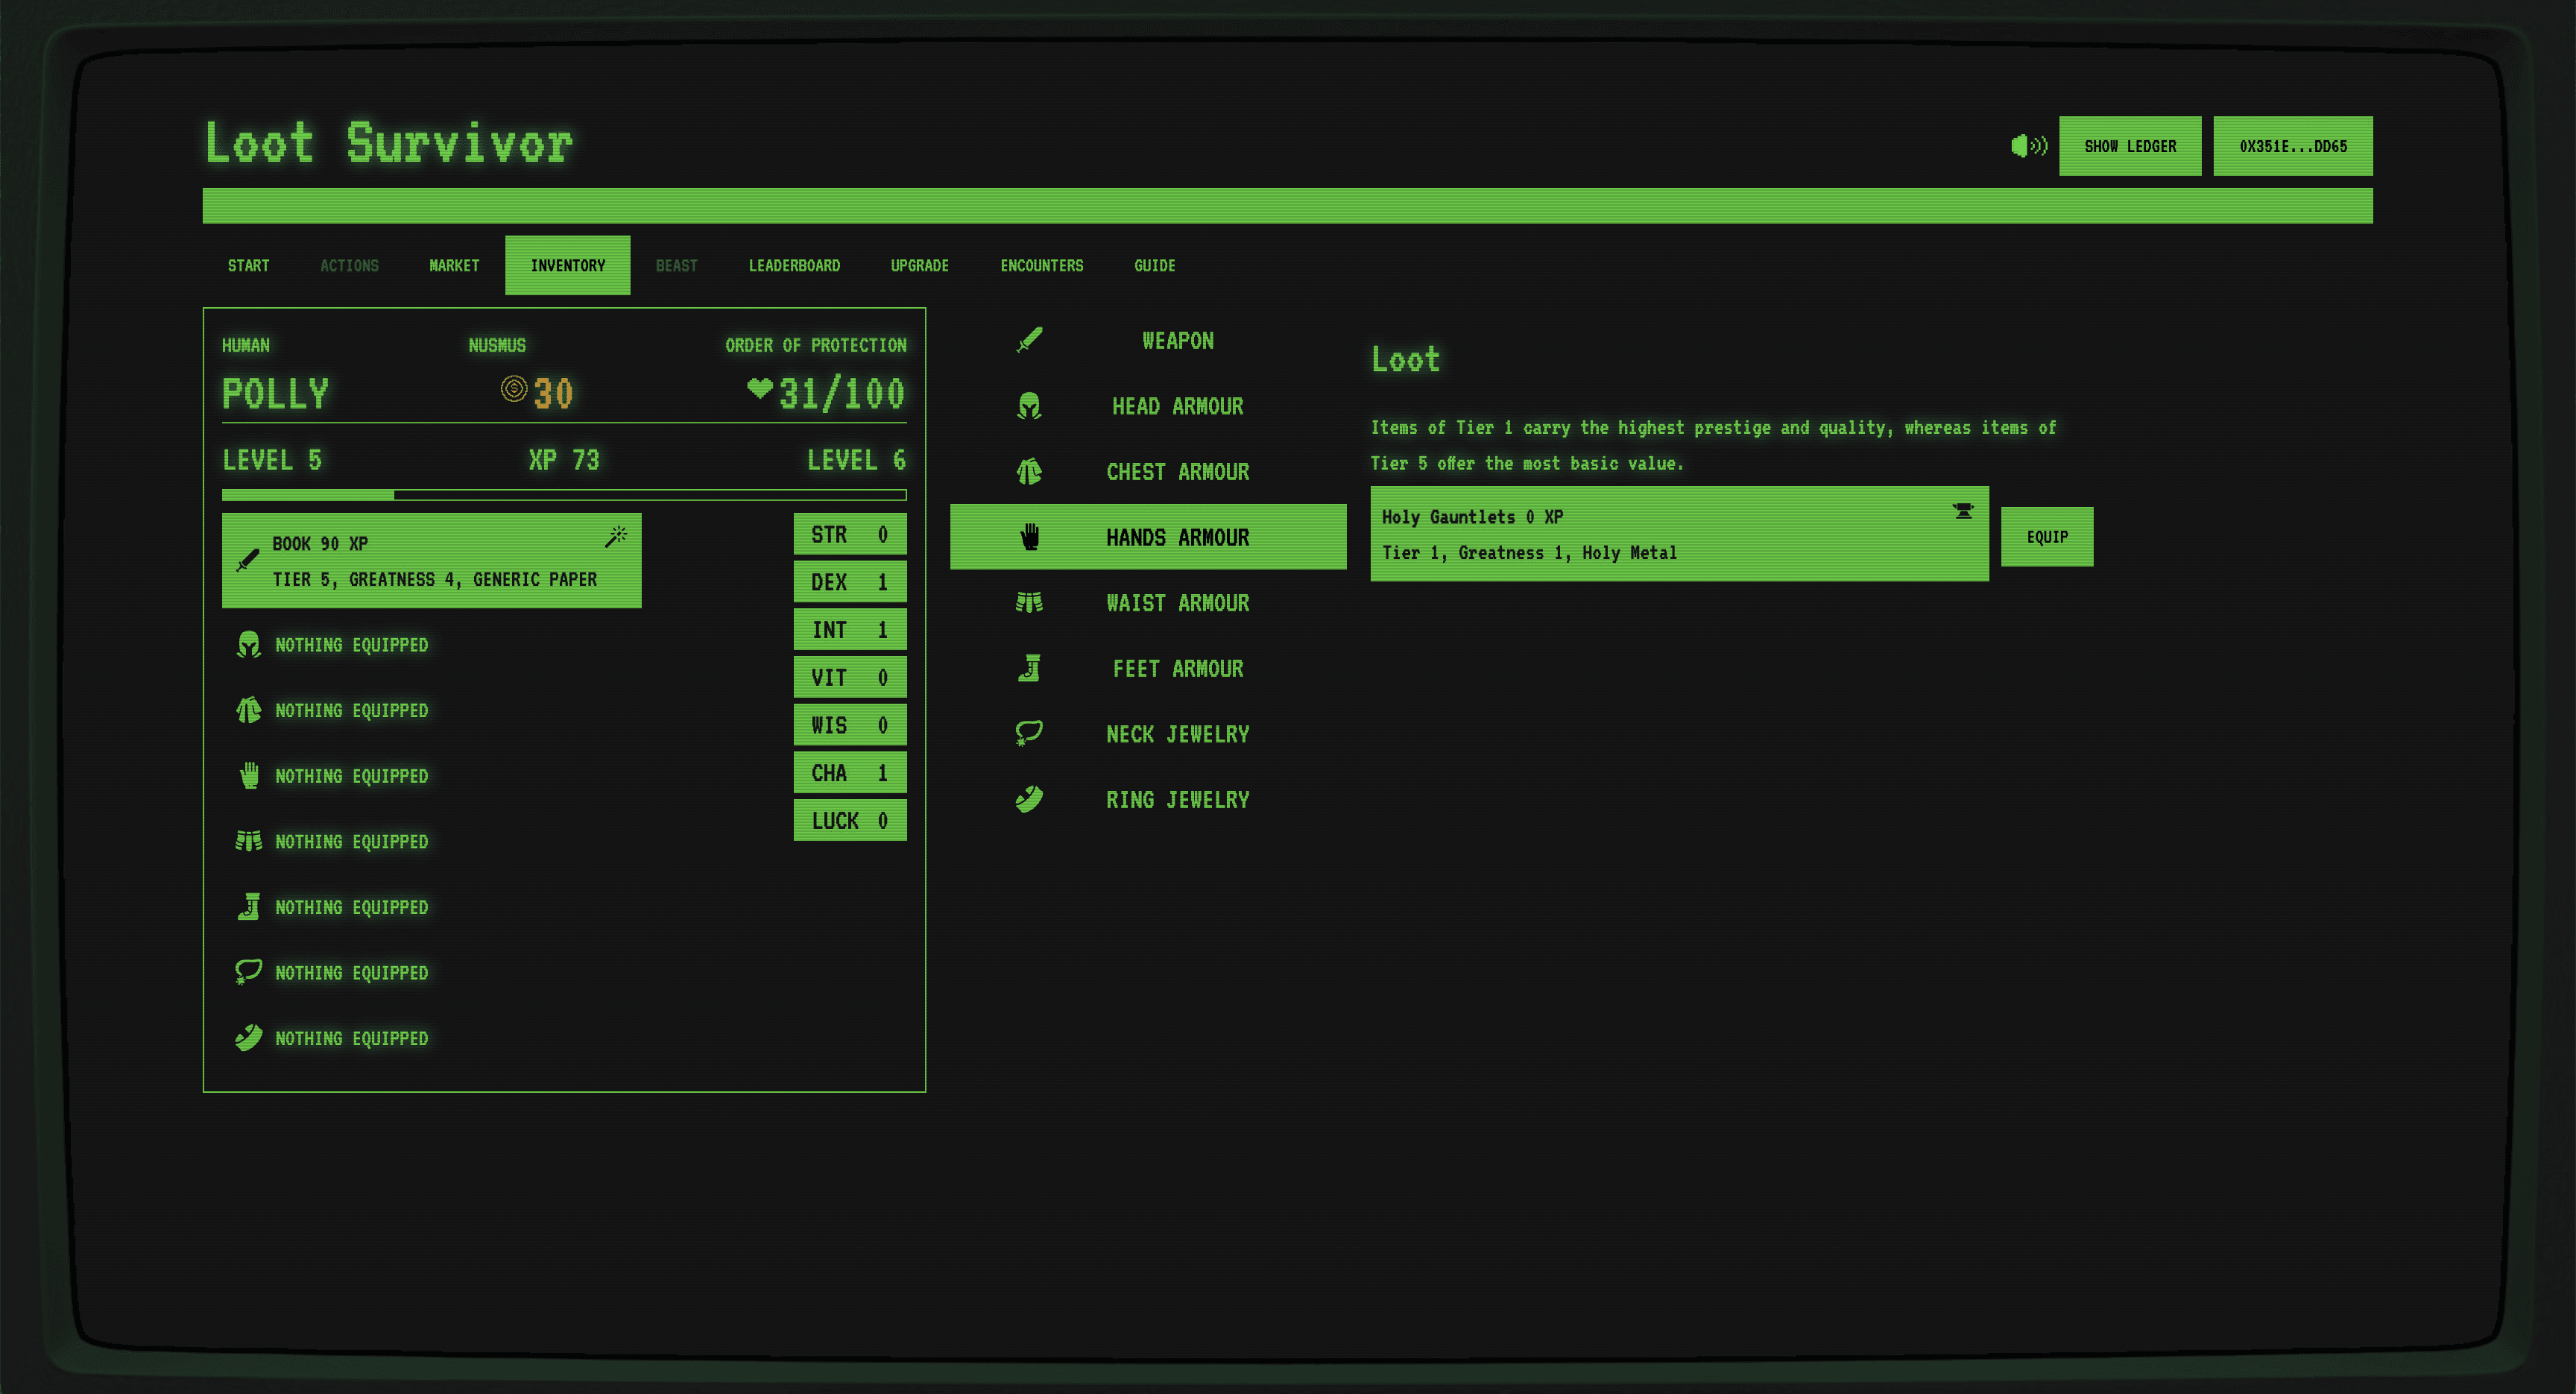
Task: Select the Feet Armour category
Action: tap(1148, 668)
